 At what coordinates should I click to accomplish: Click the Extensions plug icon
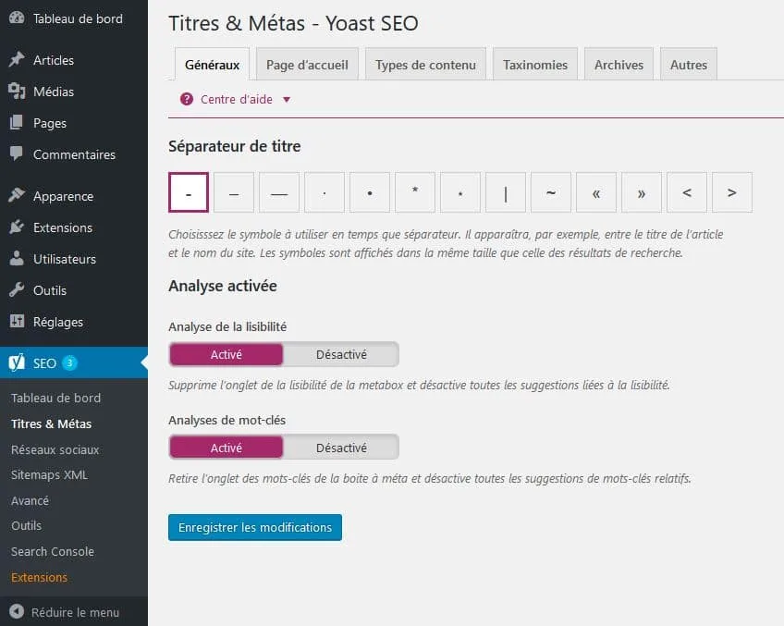17,227
